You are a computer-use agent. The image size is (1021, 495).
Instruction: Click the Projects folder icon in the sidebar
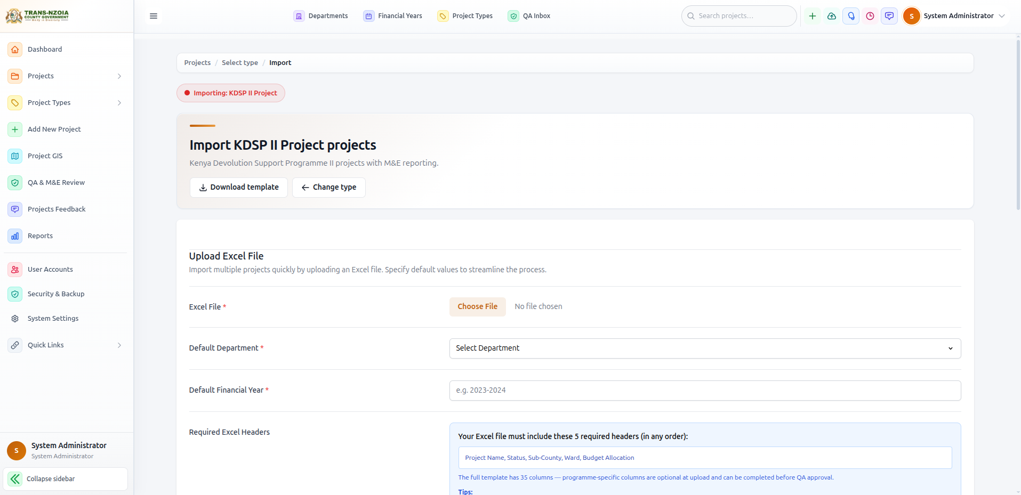tap(15, 76)
